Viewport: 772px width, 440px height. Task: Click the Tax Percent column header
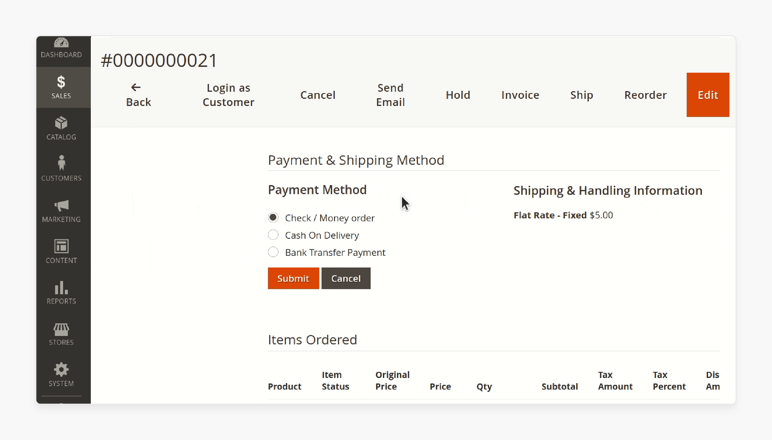click(669, 381)
